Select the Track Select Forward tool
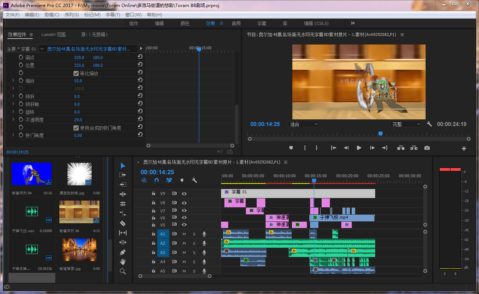479x294 pixels. pyautogui.click(x=123, y=175)
